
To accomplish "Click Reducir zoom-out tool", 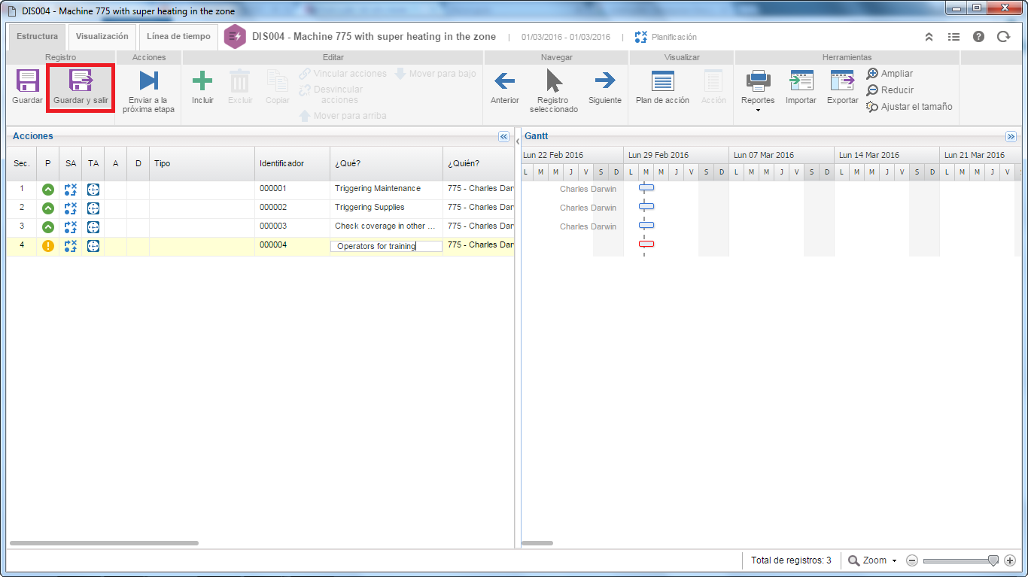I will tap(890, 90).
